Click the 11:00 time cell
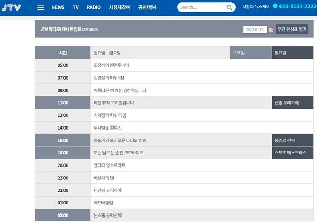Screen dimensions: 317x224 click(63, 103)
